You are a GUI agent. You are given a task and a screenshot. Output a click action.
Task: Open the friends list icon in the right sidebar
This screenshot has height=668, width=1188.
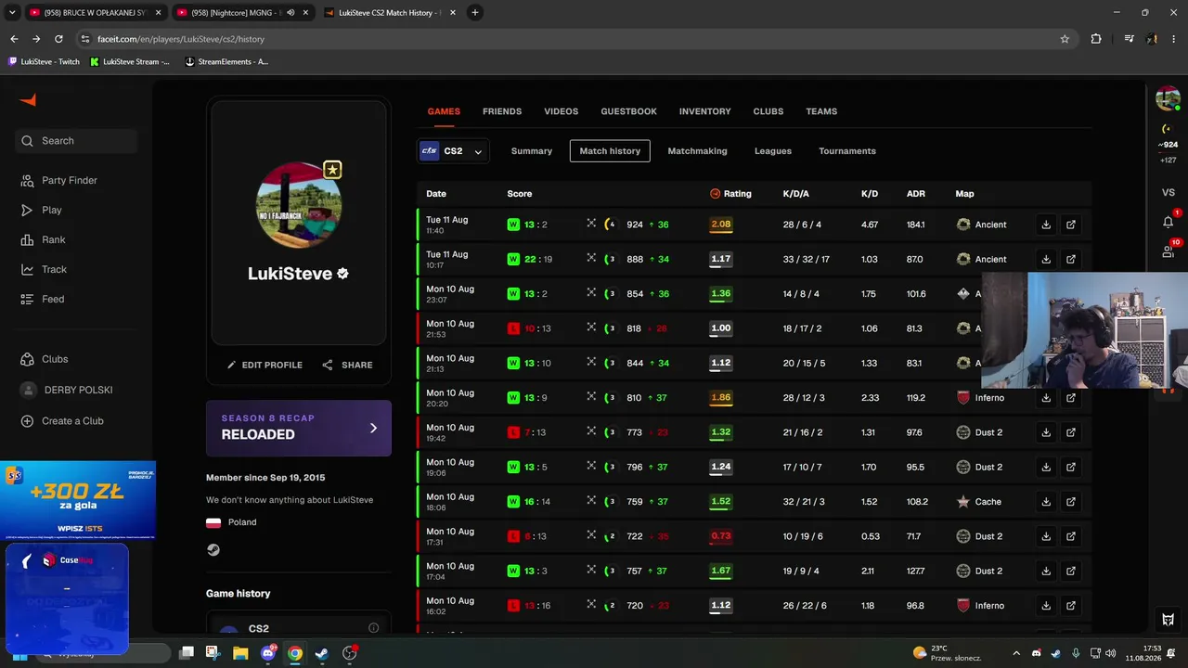1169,251
